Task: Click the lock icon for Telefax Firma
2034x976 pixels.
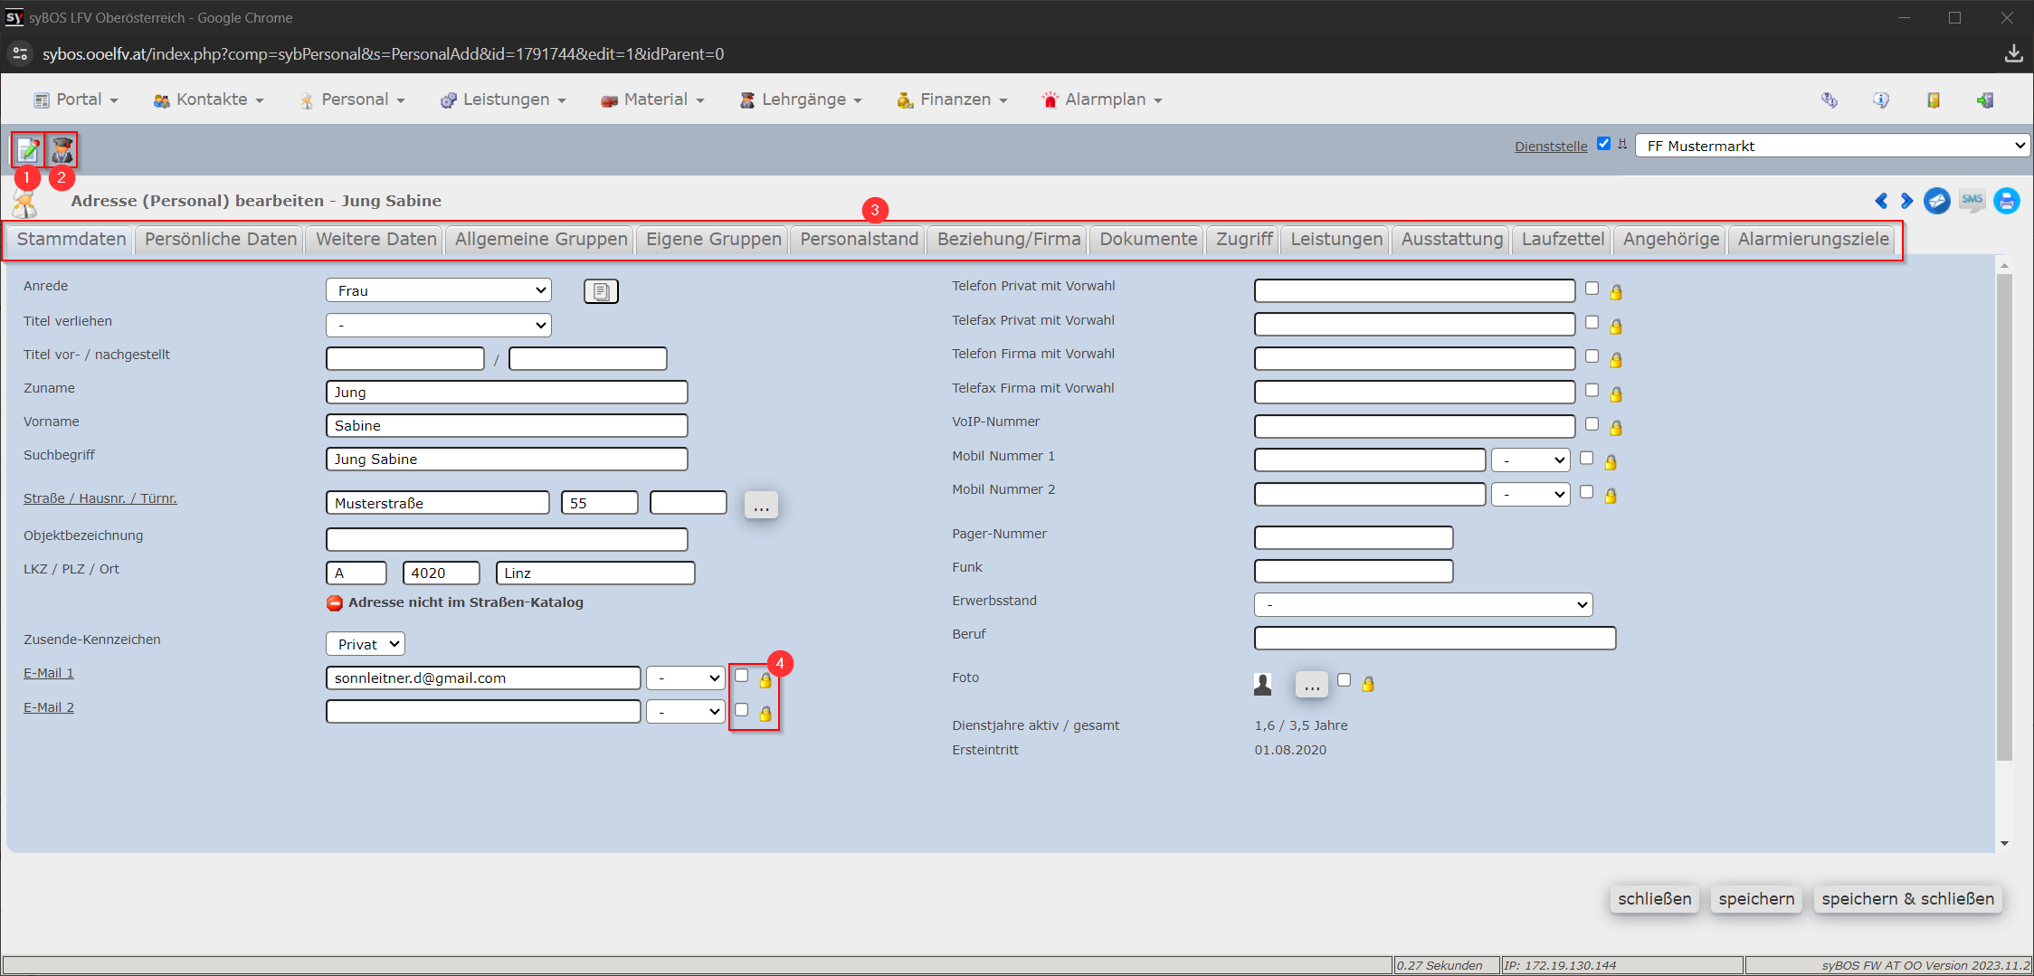Action: pyautogui.click(x=1616, y=394)
